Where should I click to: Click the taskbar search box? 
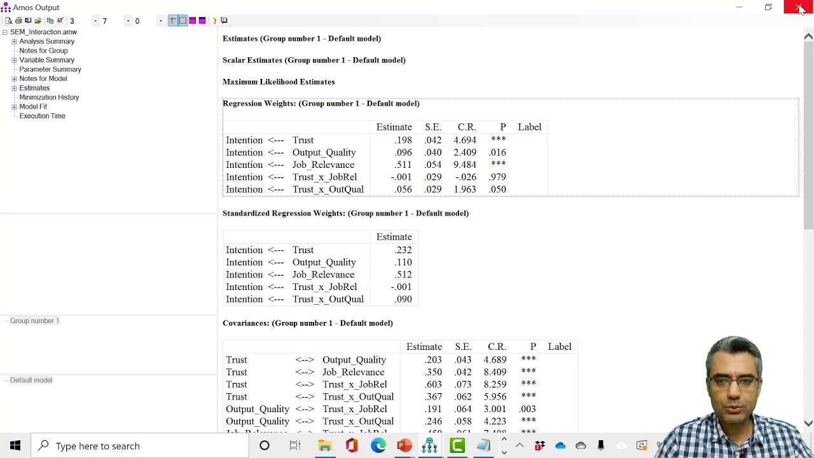[x=140, y=446]
